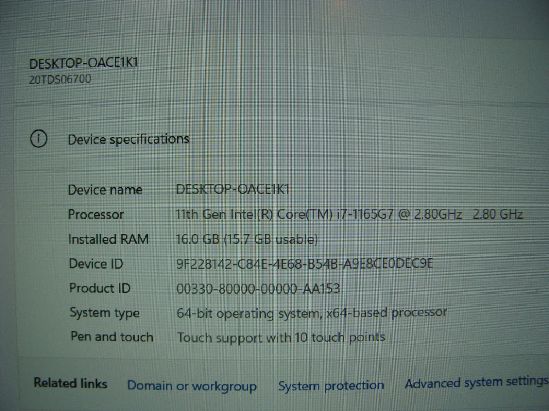Select the Device specifications heading

(128, 139)
